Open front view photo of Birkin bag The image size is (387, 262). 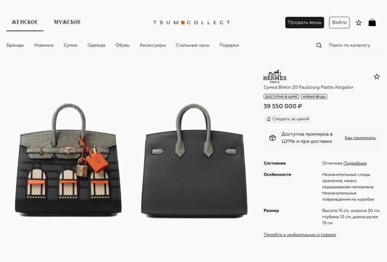[x=68, y=160]
